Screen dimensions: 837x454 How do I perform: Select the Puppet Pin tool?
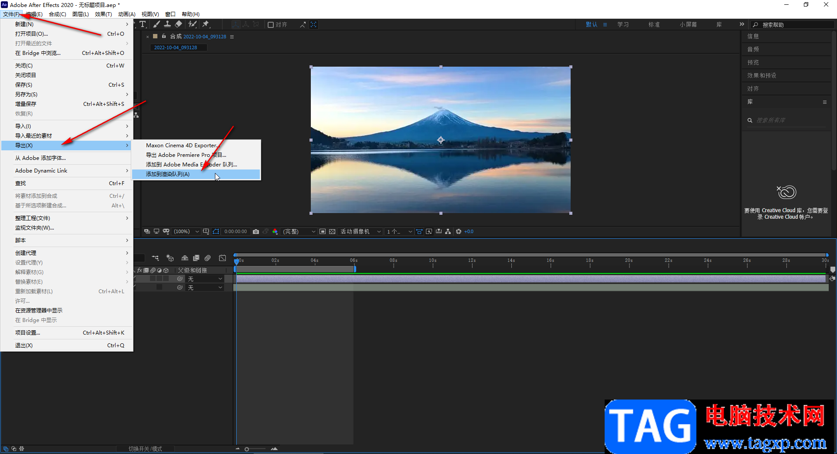coord(206,24)
